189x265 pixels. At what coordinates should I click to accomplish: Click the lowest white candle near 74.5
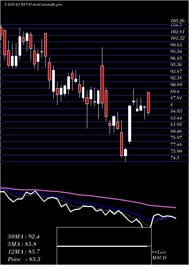(x=125, y=153)
